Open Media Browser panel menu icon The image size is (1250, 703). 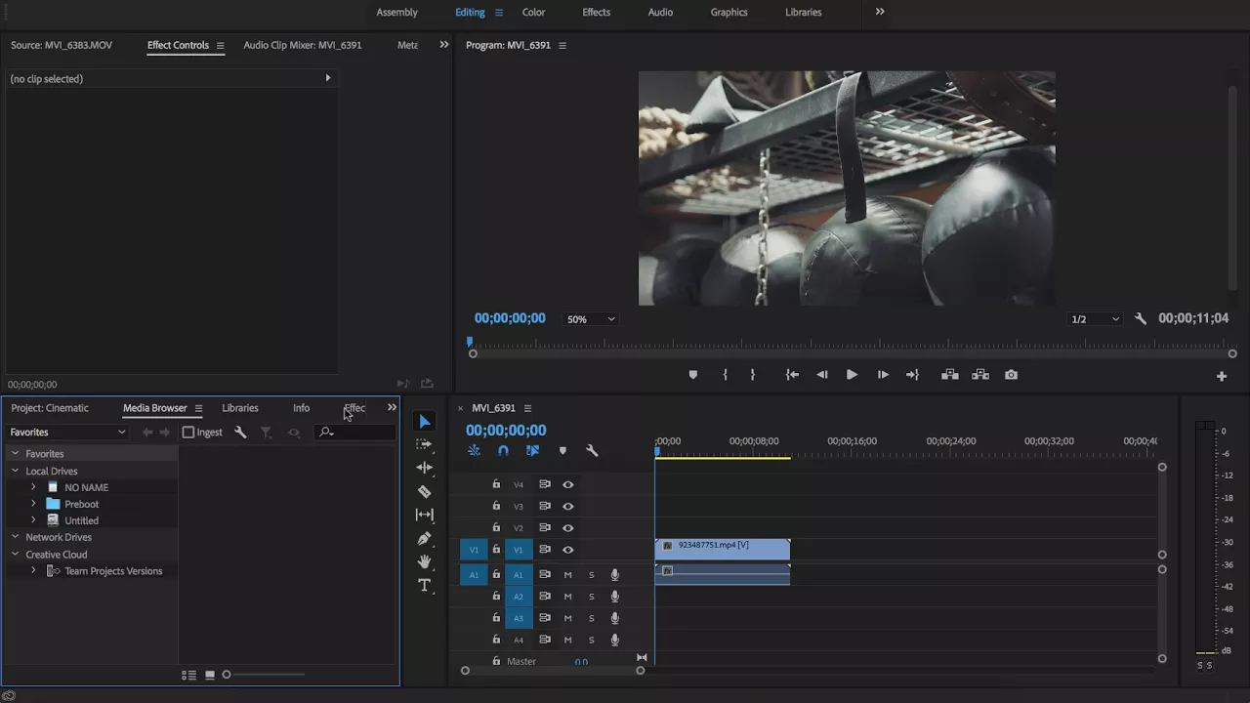pyautogui.click(x=198, y=408)
